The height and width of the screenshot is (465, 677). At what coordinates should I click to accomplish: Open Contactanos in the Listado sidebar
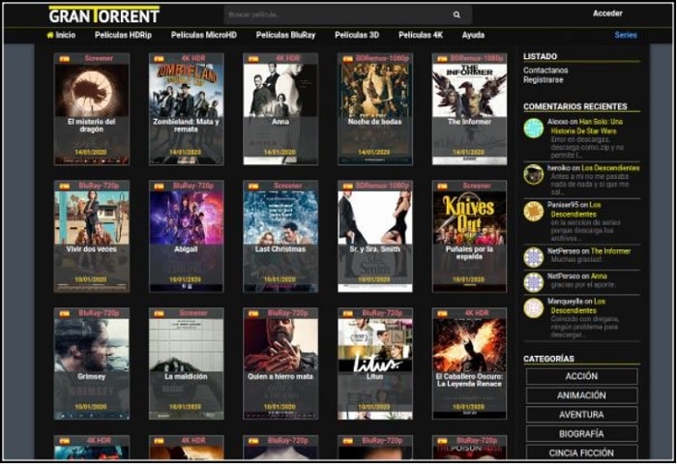[545, 70]
